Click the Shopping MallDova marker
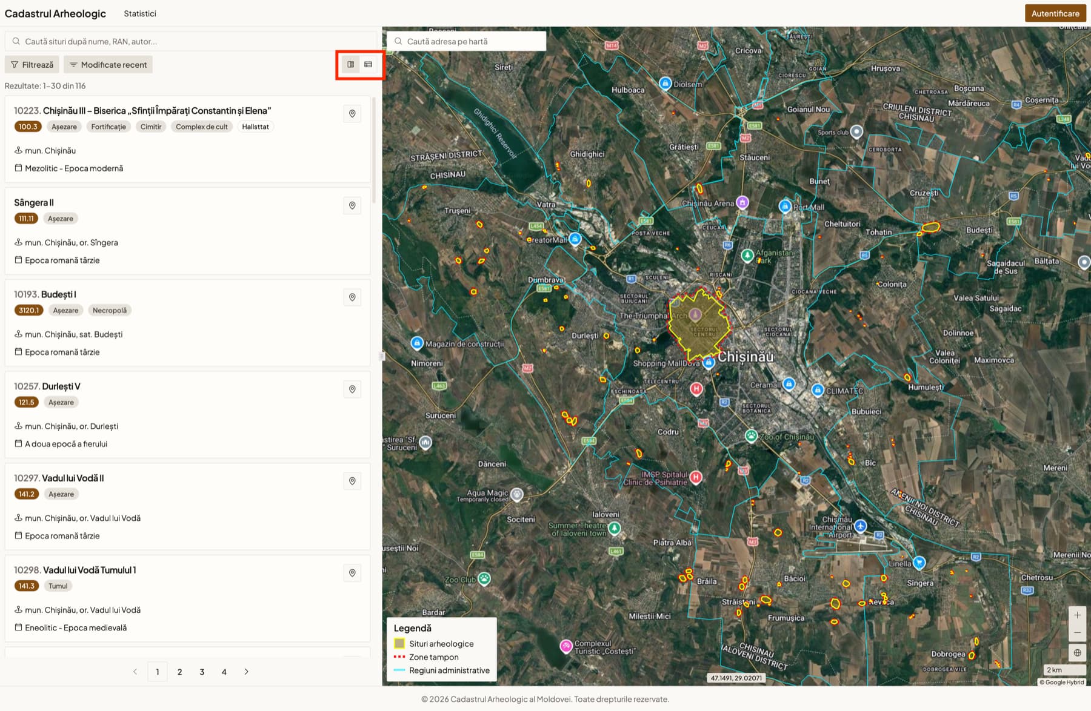The width and height of the screenshot is (1091, 711). [709, 362]
